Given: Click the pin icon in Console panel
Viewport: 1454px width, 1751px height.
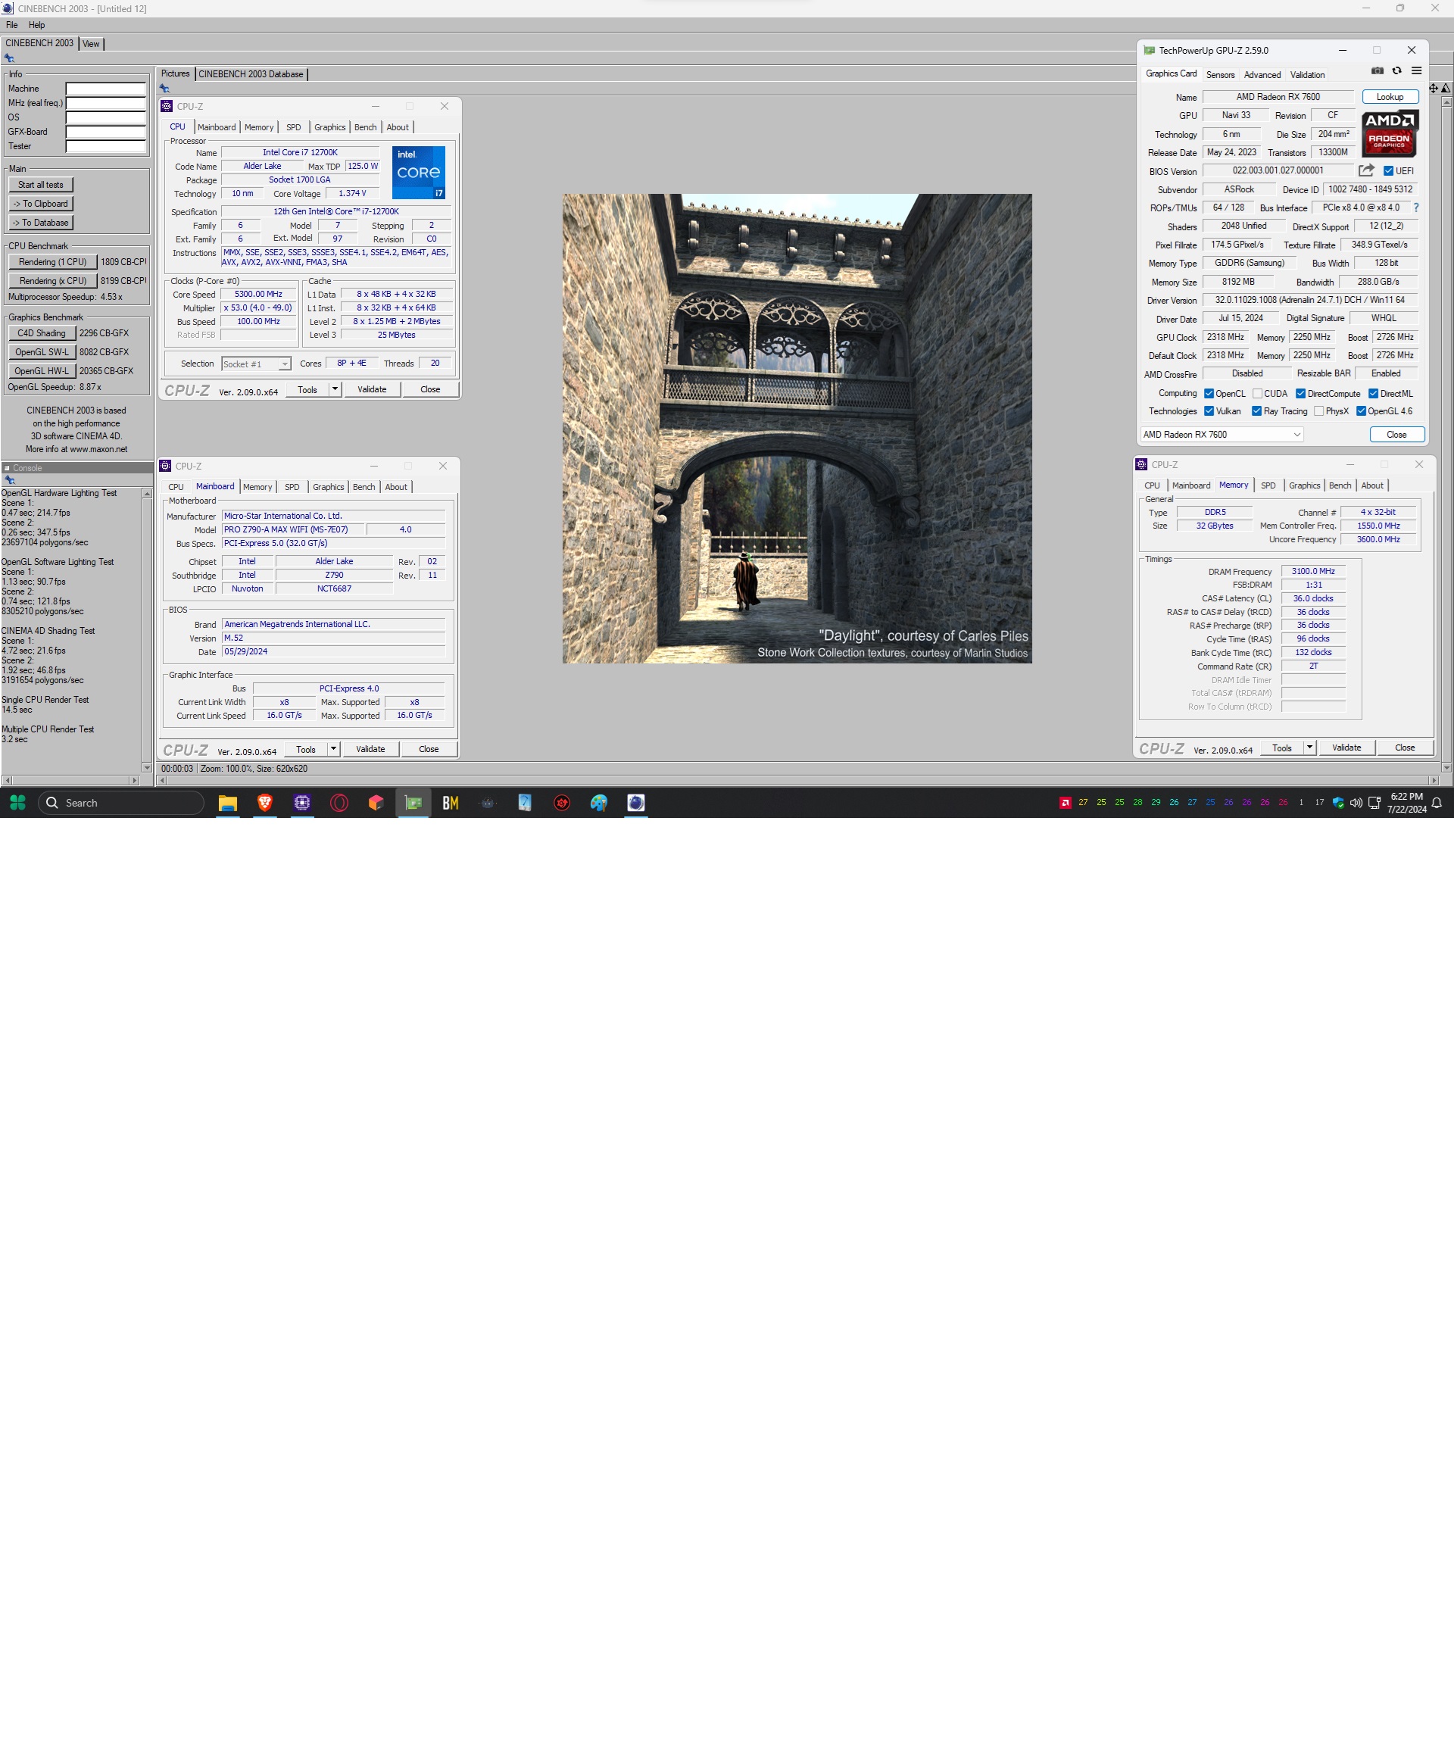Looking at the screenshot, I should [x=10, y=480].
